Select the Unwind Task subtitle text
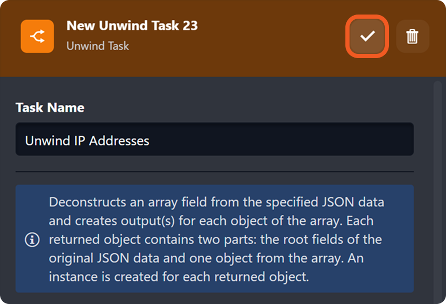The image size is (446, 304). 98,46
